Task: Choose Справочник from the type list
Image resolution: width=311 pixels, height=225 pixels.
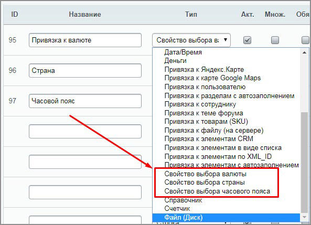Action: [183, 200]
